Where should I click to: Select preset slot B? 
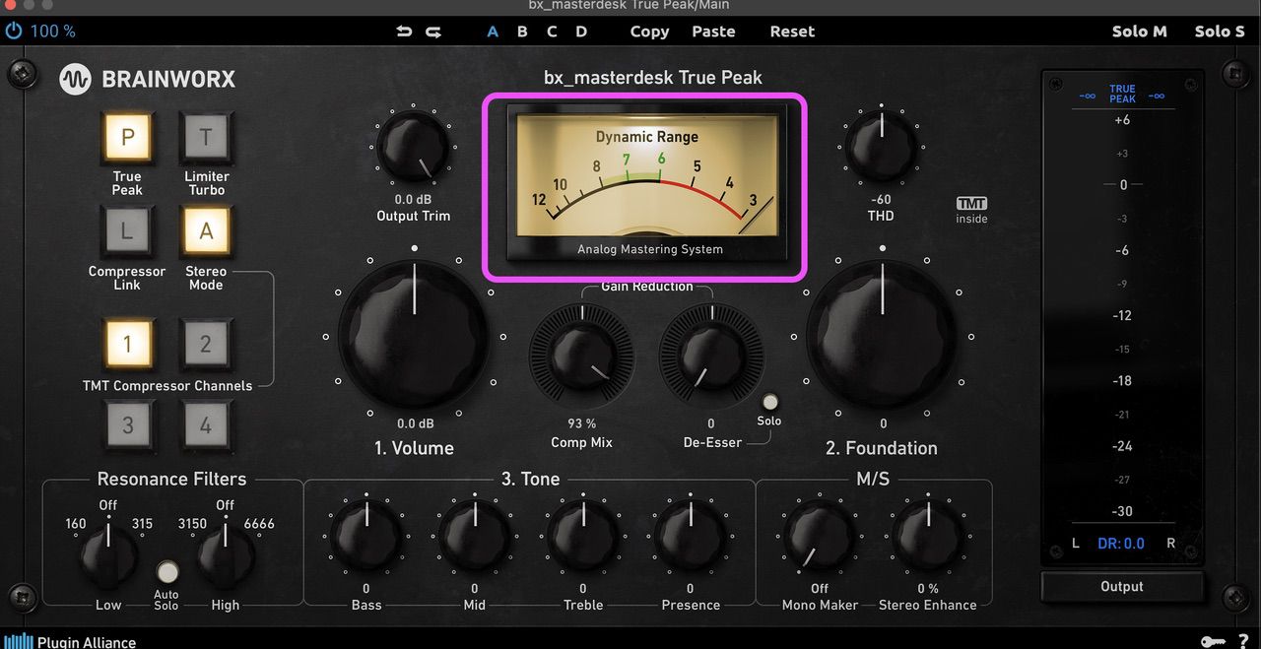[x=522, y=32]
